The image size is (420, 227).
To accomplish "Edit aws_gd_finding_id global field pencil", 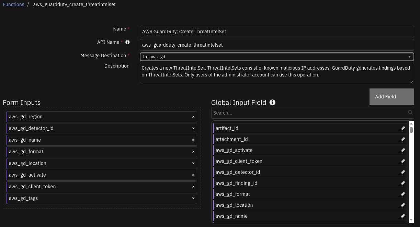I will (403, 183).
